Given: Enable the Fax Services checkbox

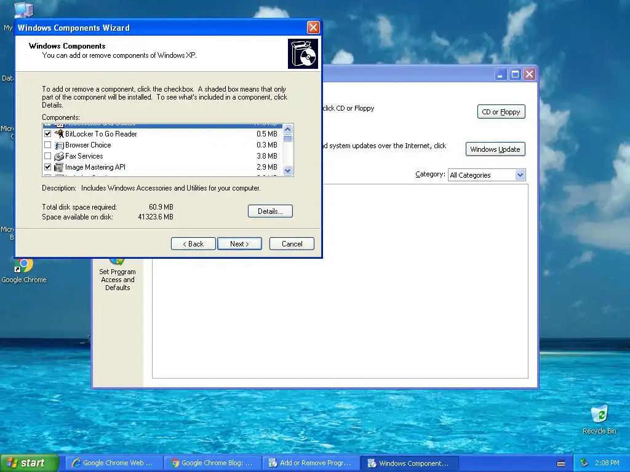Looking at the screenshot, I should (48, 156).
